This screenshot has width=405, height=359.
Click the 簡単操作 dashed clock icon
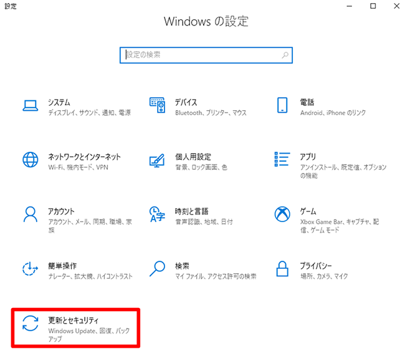pos(31,269)
